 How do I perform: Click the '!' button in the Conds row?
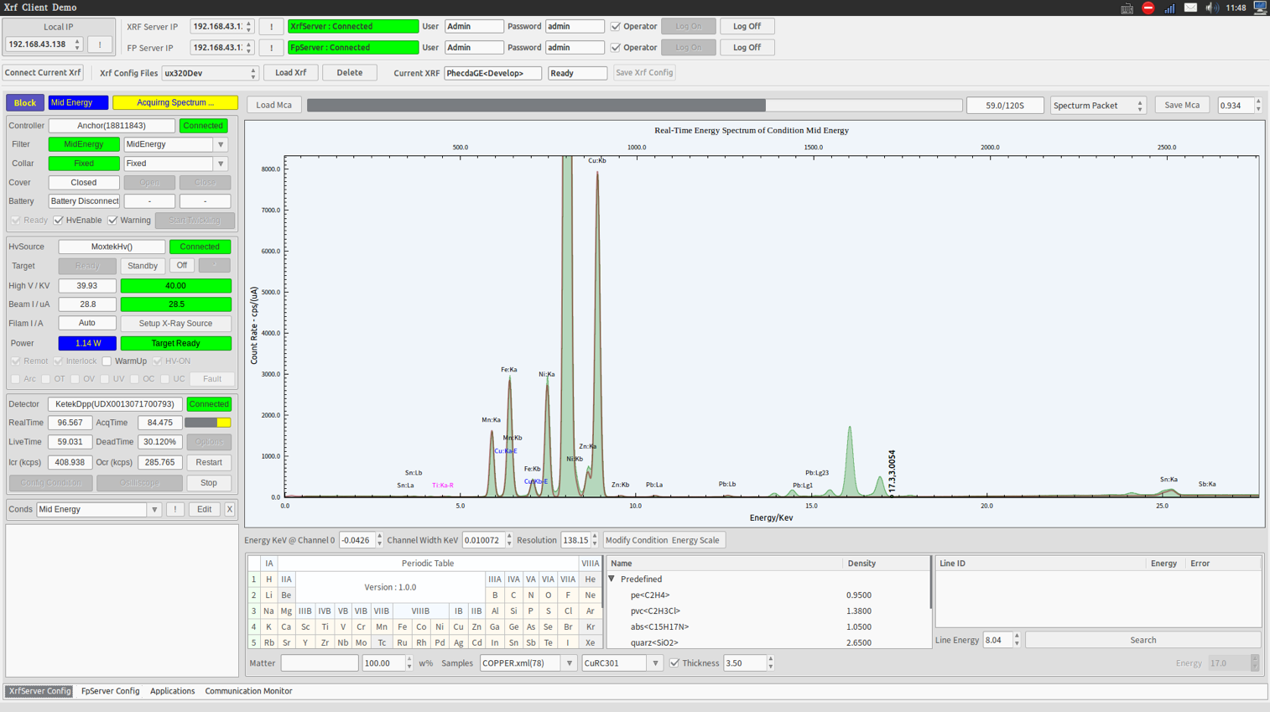click(174, 509)
